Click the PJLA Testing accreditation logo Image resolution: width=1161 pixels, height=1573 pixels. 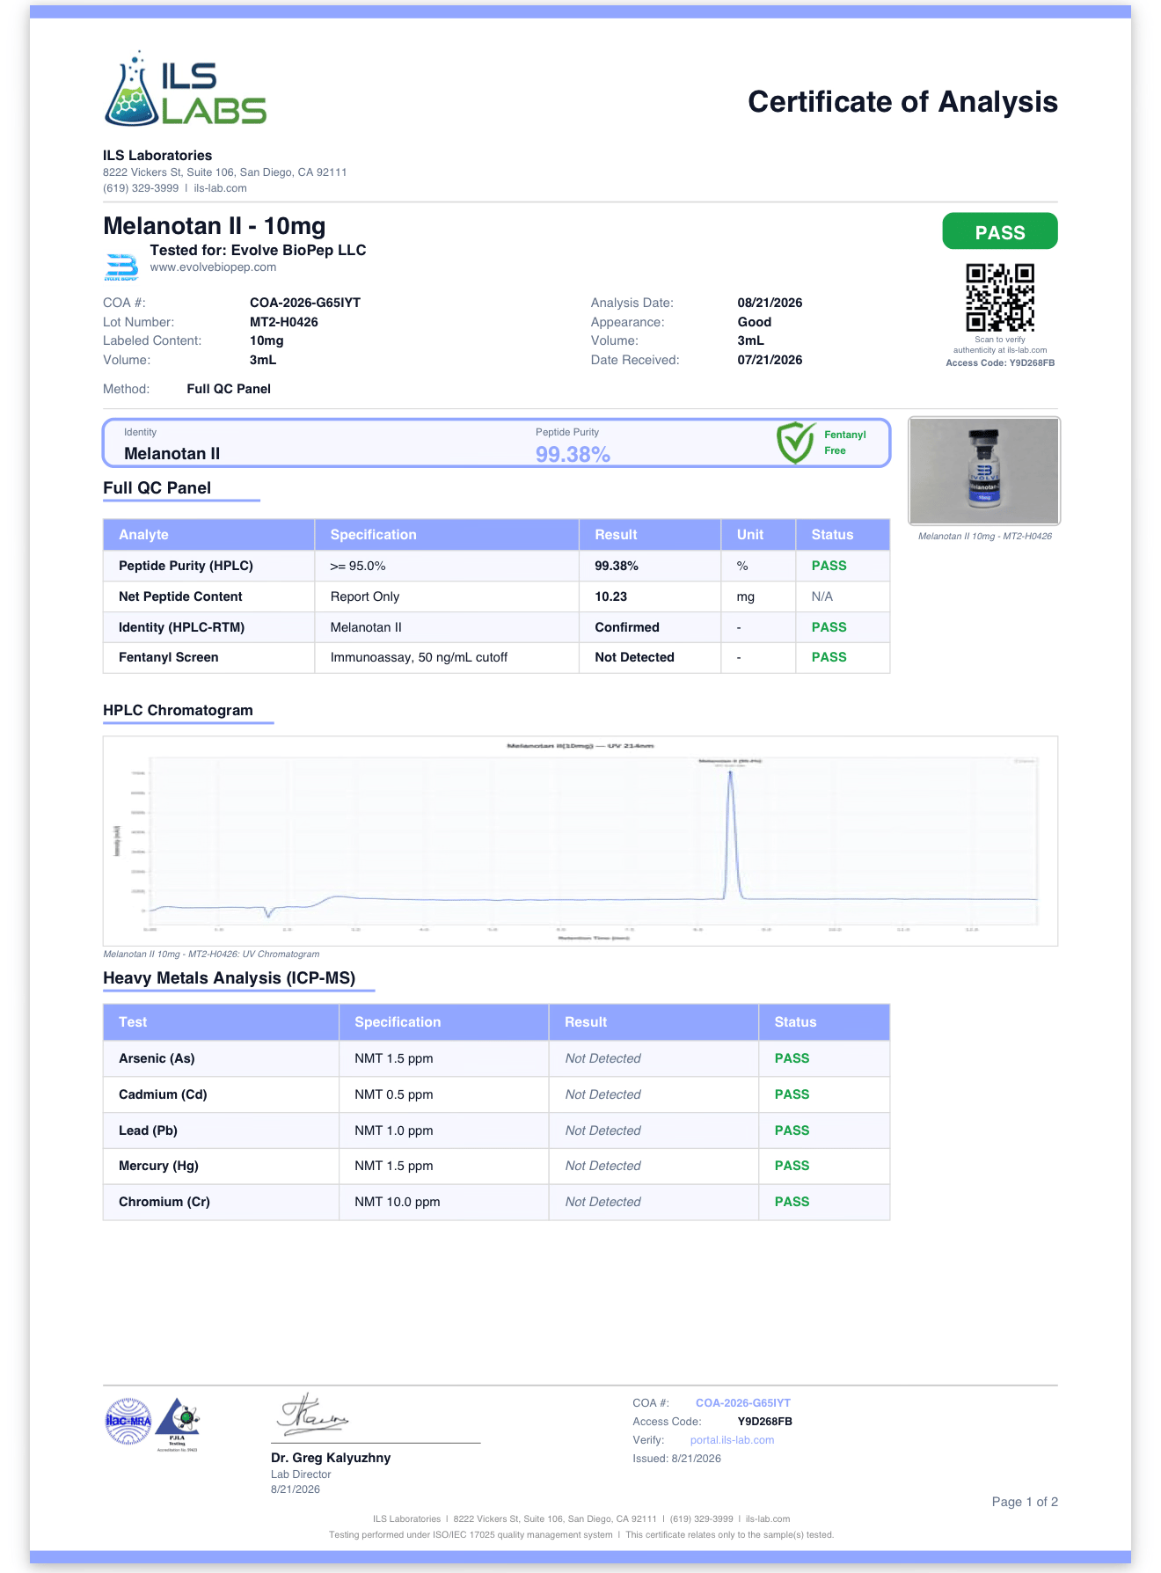tap(179, 1423)
